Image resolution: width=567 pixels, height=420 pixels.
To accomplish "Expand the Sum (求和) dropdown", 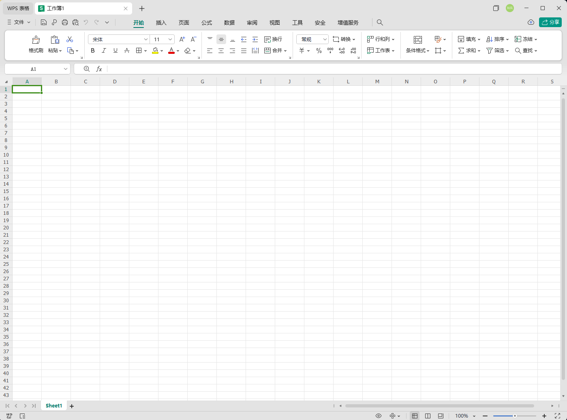I will pos(479,51).
